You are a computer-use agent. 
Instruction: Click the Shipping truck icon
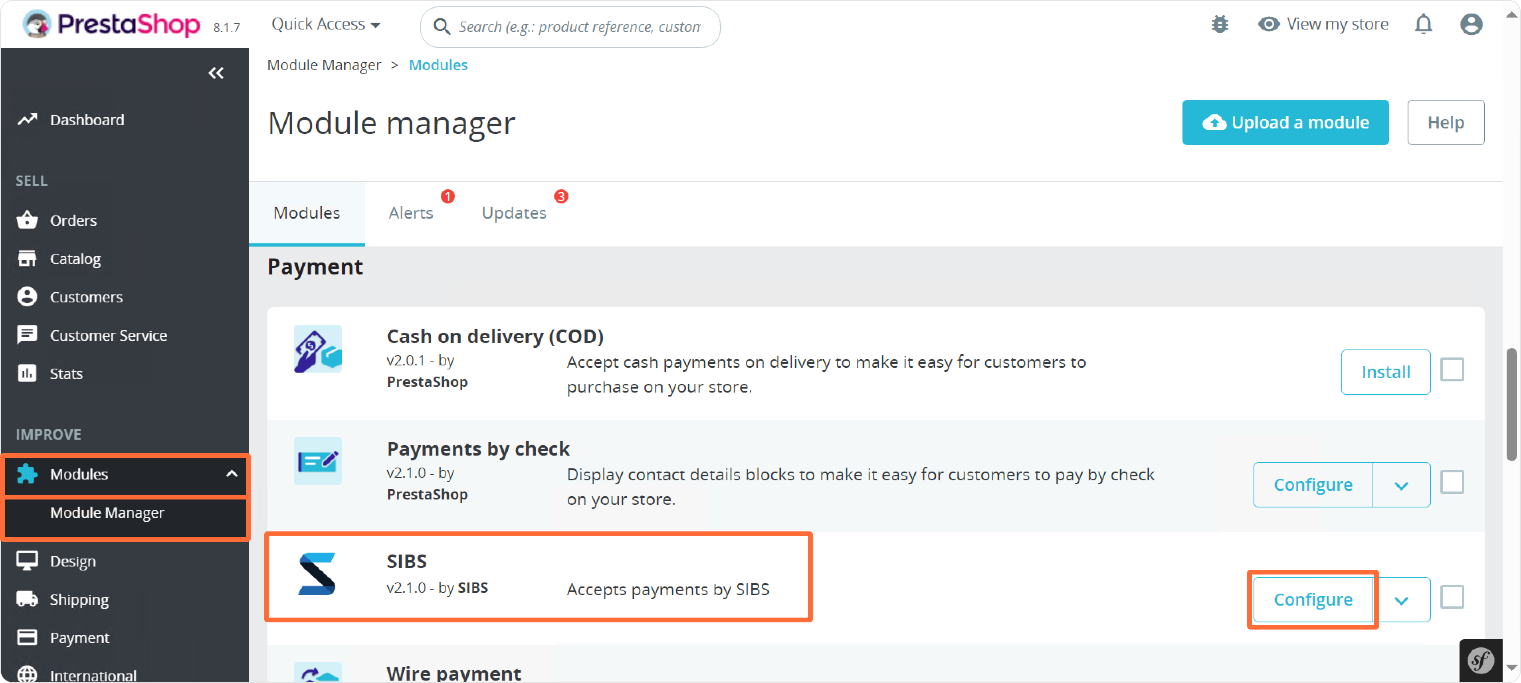[x=27, y=599]
